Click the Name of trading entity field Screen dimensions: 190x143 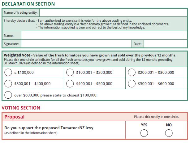[x=113, y=13]
